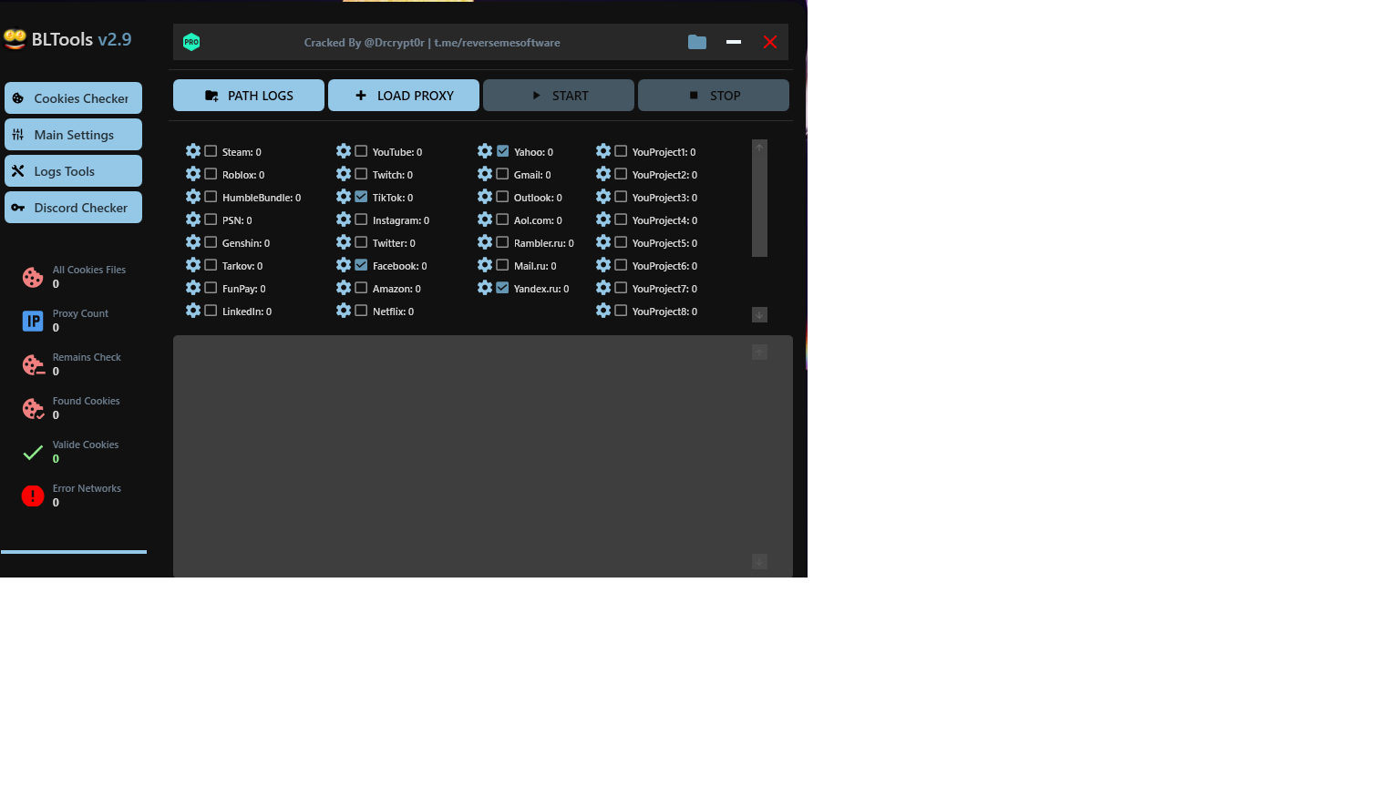
Task: Open settings gear for YouProject1
Action: pyautogui.click(x=603, y=151)
